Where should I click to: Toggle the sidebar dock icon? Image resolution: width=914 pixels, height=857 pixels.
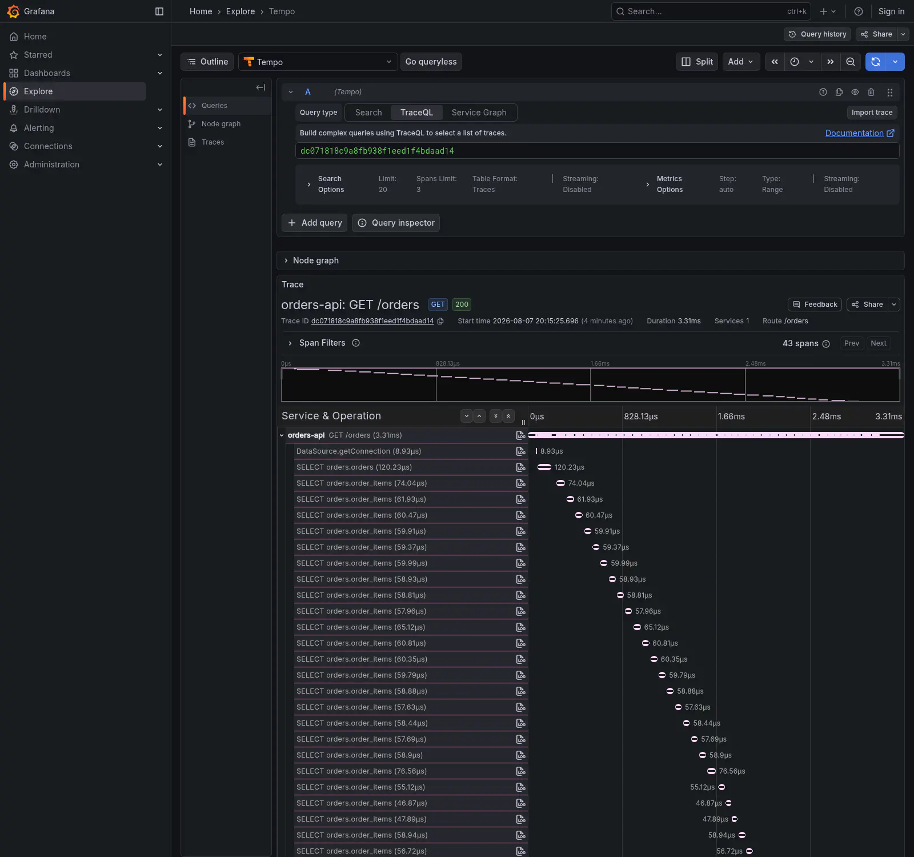[159, 11]
